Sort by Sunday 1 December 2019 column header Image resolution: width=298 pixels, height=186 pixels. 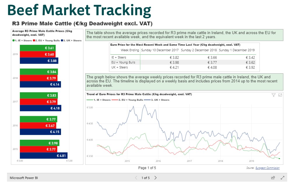tap(237, 50)
